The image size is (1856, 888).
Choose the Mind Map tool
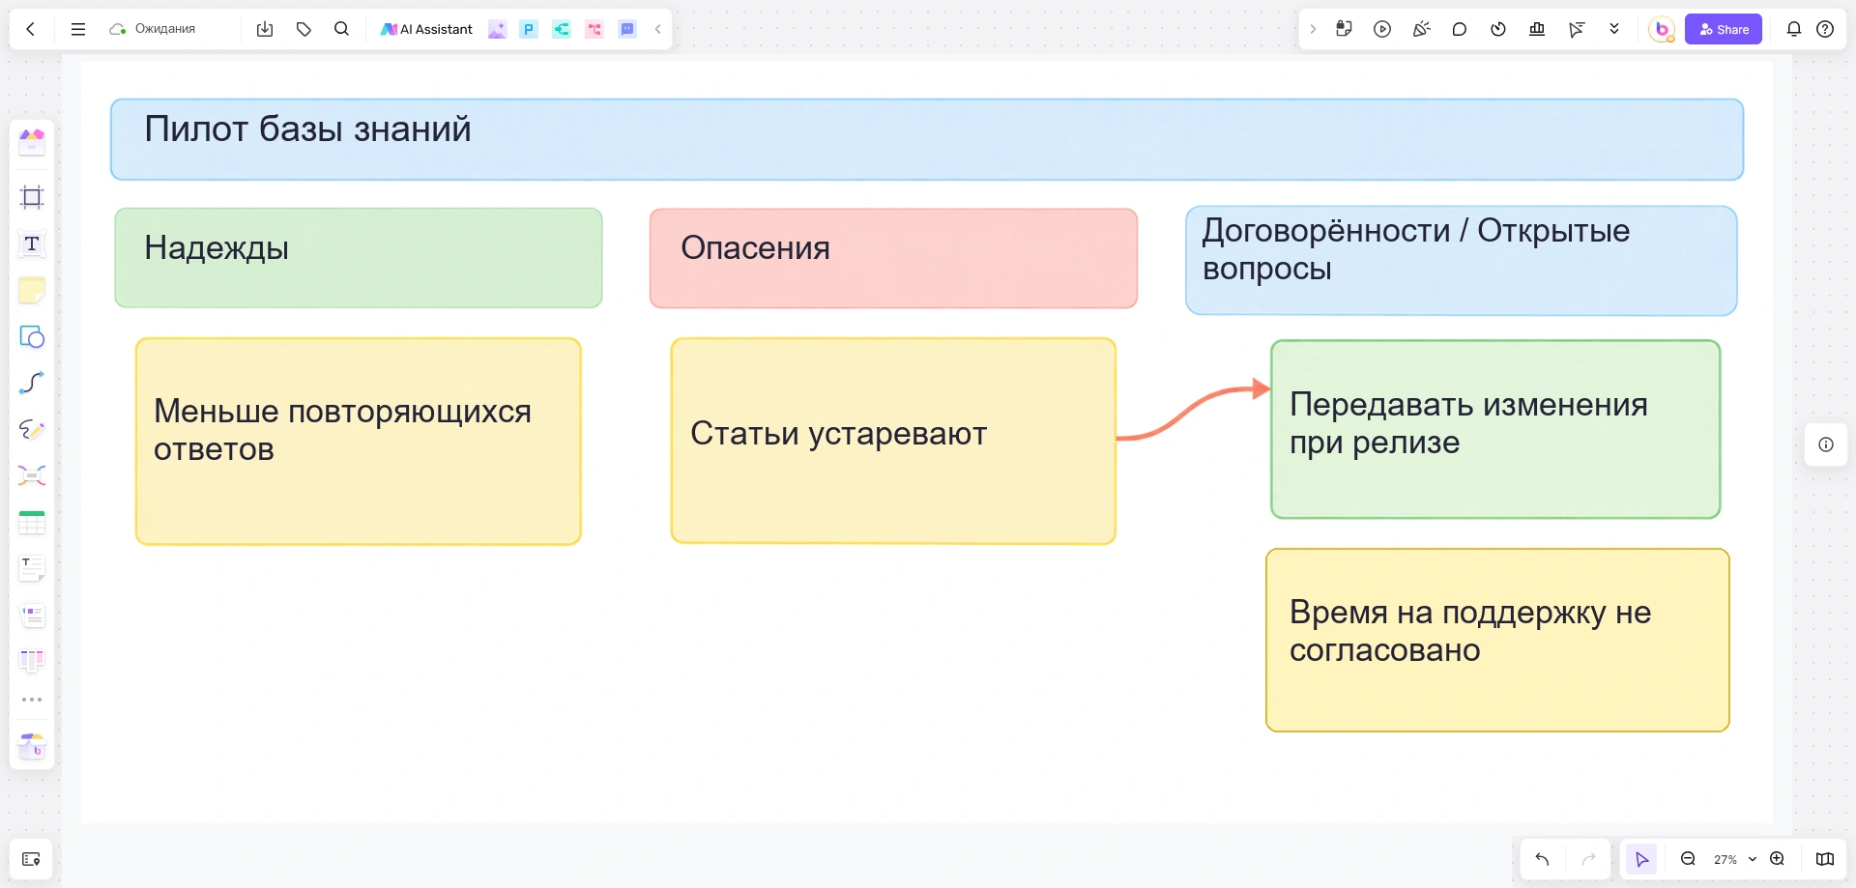(32, 475)
